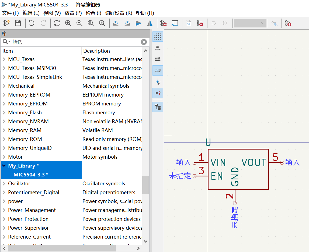The image size is (309, 252).
Task: Open the pin table icon
Action: tap(175, 23)
